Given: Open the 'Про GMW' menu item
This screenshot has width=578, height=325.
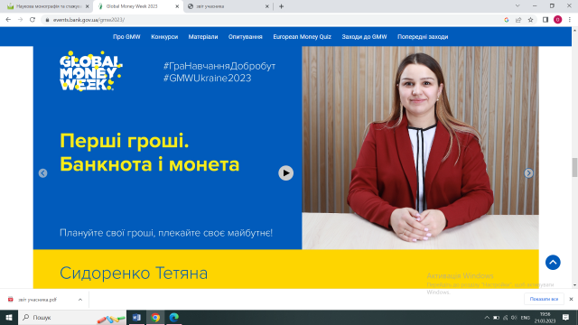Looking at the screenshot, I should 126,37.
